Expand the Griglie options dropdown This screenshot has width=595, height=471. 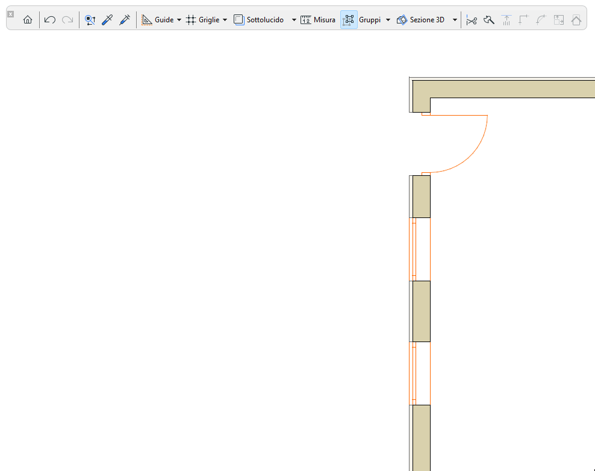click(224, 19)
